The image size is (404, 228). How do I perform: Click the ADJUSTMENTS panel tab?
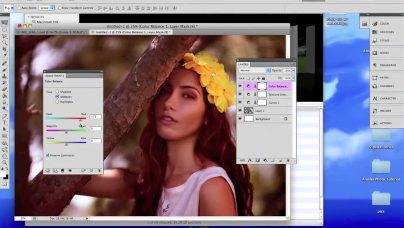[55, 76]
